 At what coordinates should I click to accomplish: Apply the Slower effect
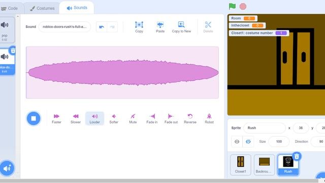76,118
